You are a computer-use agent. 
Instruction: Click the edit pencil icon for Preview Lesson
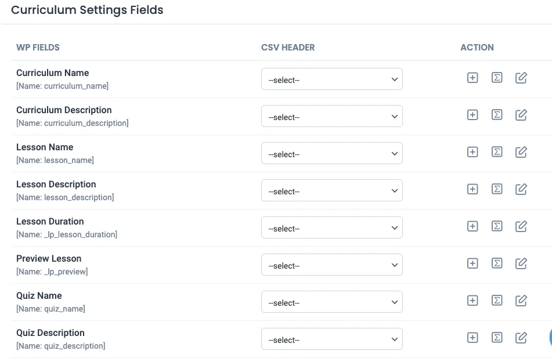pos(521,263)
